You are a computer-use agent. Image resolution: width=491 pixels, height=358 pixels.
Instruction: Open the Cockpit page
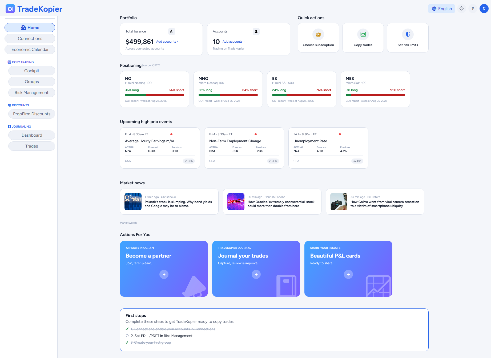(32, 71)
